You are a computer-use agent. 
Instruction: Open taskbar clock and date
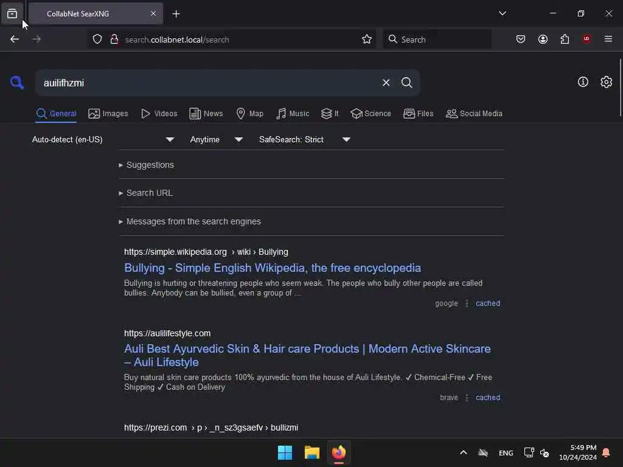pos(578,452)
